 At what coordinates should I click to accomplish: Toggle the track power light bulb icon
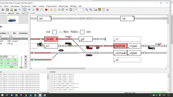[x=24, y=10]
